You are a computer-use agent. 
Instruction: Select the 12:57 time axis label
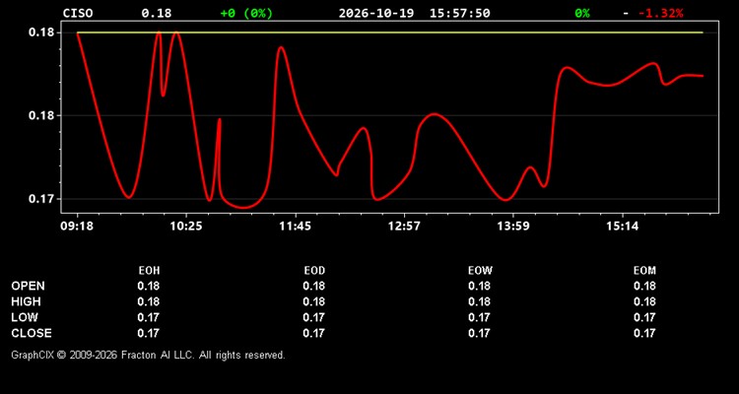point(404,227)
